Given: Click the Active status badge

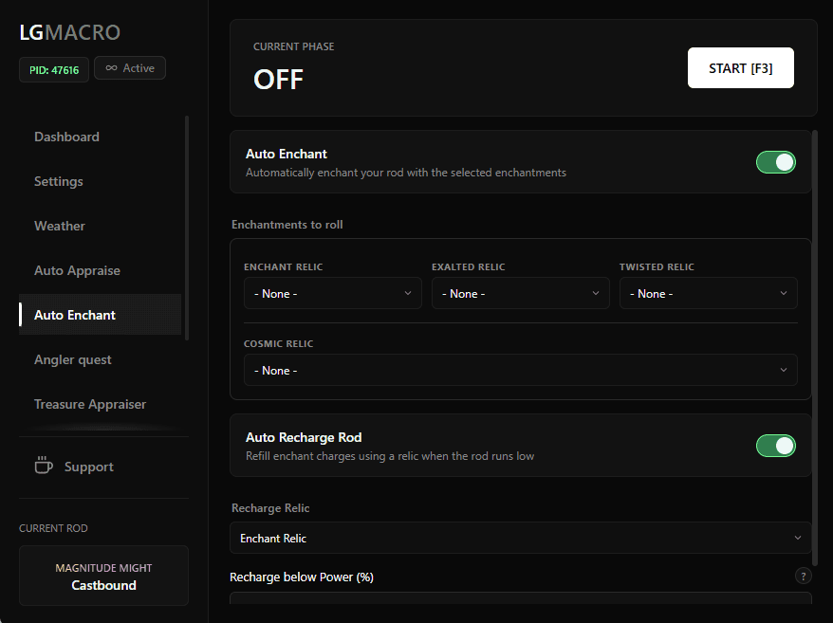Looking at the screenshot, I should click(130, 68).
